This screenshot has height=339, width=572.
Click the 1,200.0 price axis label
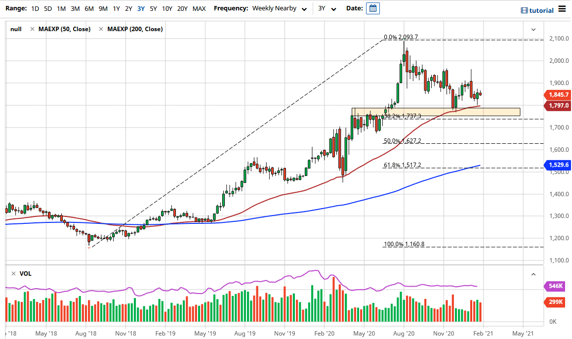pos(559,238)
